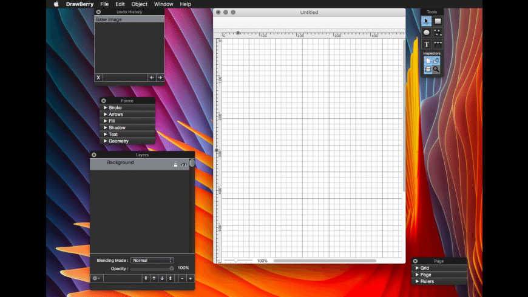Select the polyline path tool
Screen dimensions: 528x297
438,32
